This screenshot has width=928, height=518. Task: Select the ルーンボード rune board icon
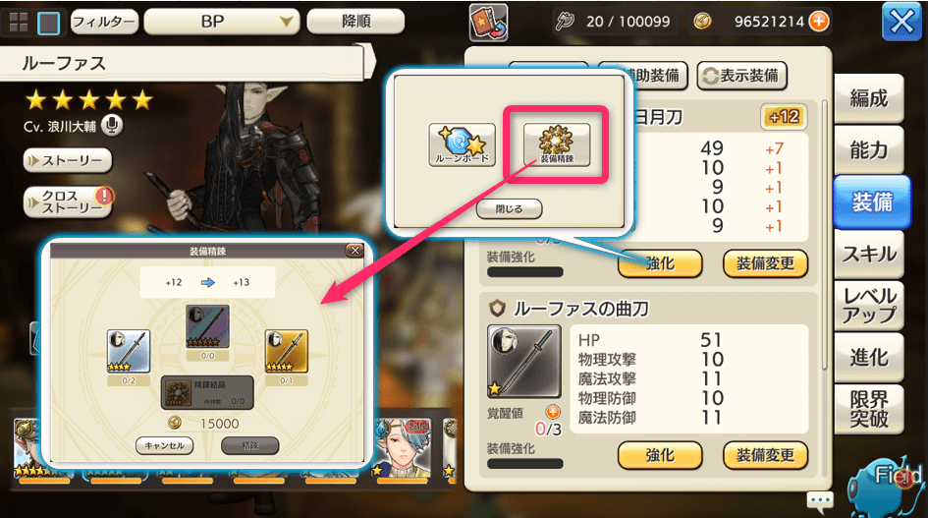tap(463, 144)
